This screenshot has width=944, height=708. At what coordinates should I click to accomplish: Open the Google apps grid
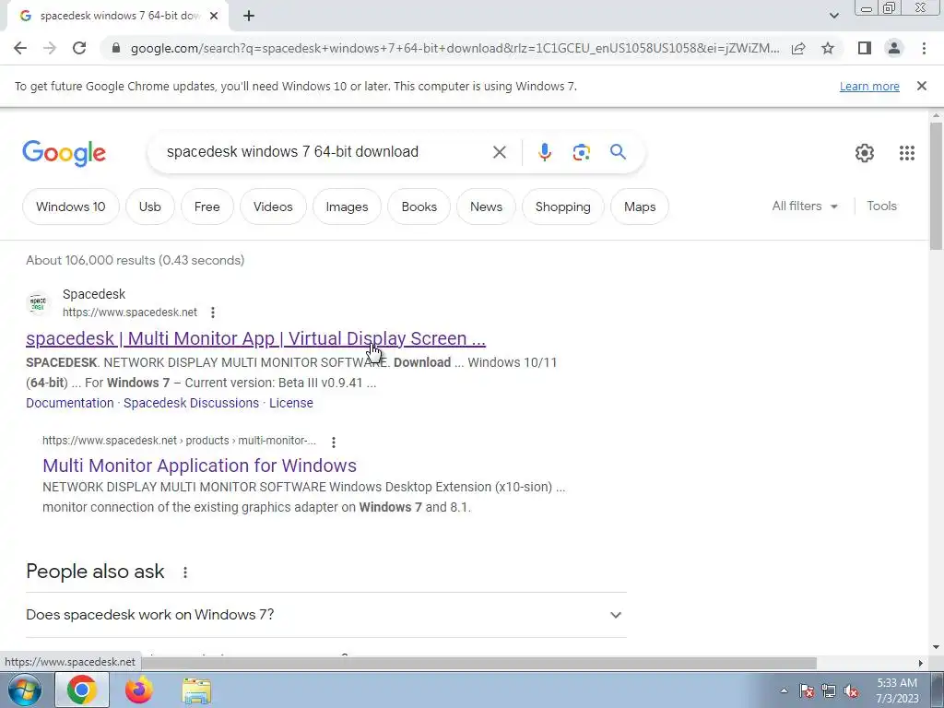[907, 153]
